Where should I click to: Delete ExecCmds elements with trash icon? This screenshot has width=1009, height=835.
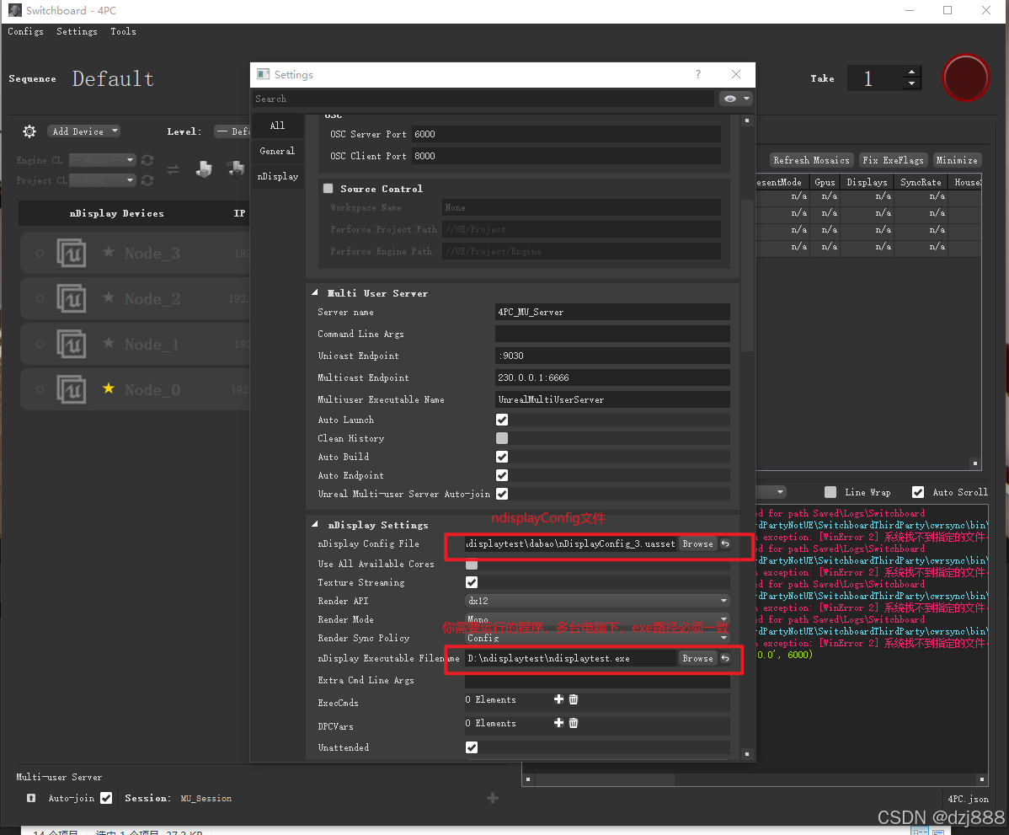(x=574, y=699)
